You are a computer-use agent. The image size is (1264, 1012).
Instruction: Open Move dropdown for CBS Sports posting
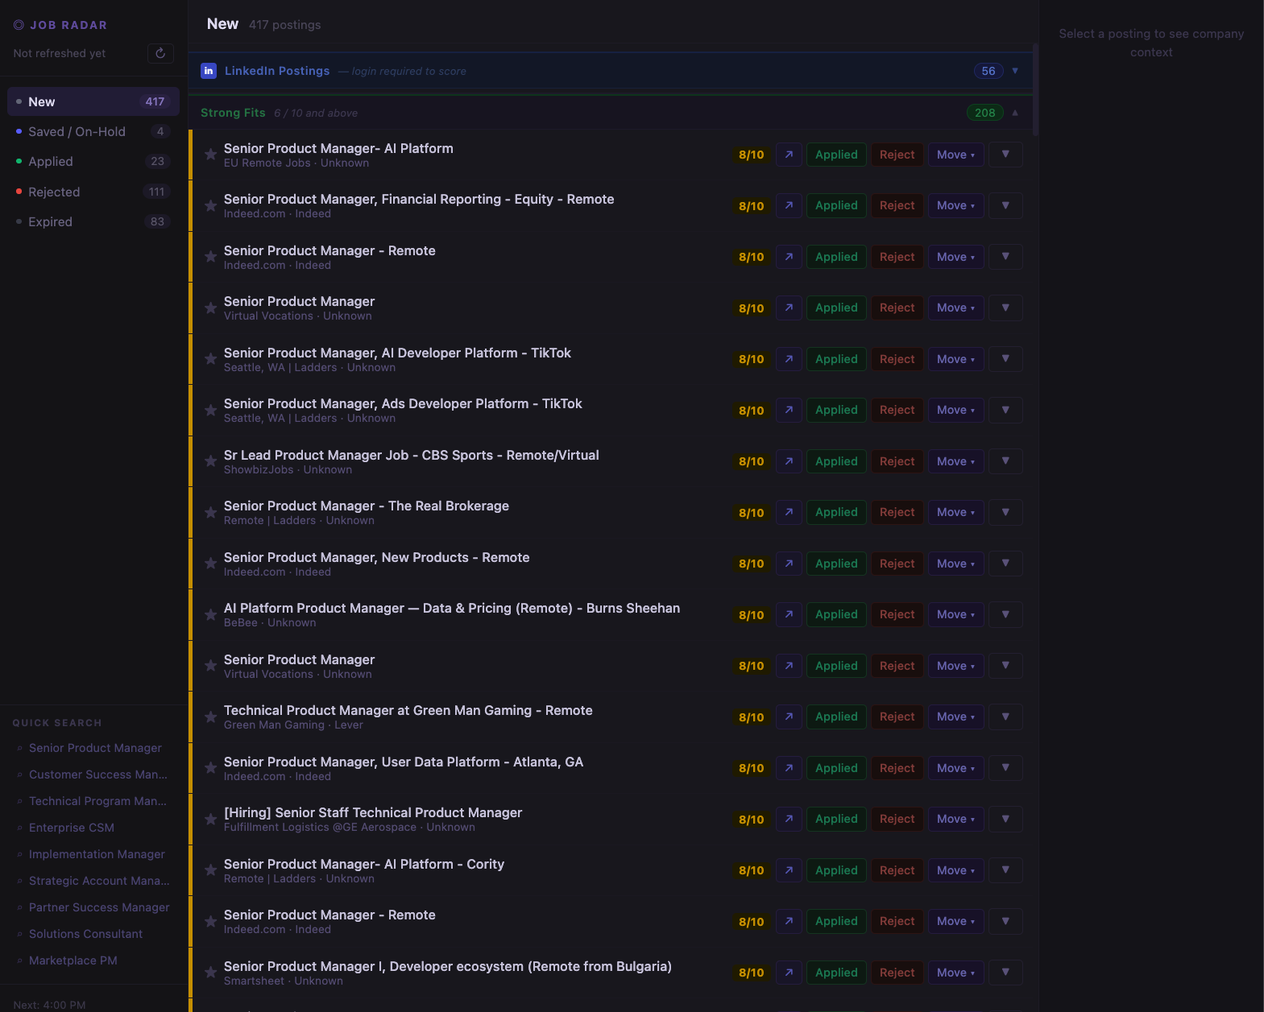click(x=955, y=461)
